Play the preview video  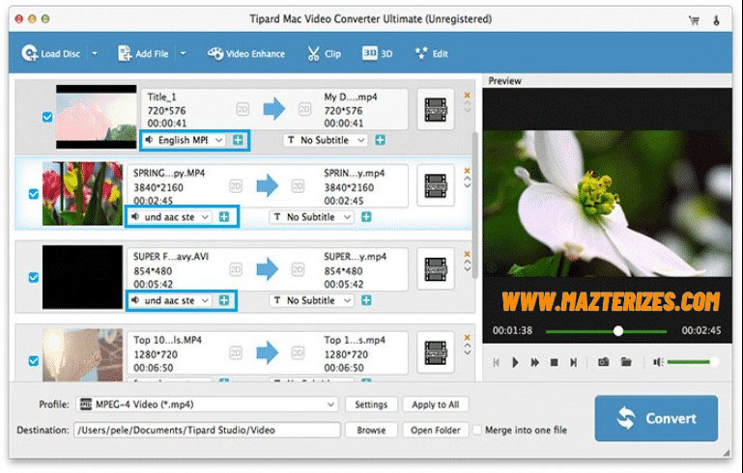click(x=515, y=362)
